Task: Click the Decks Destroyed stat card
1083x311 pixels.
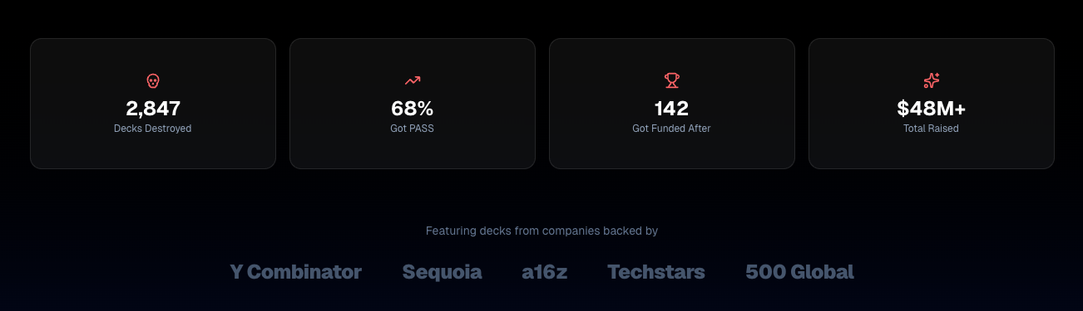Action: click(x=153, y=104)
